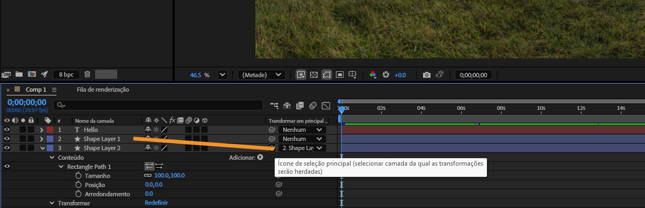The height and width of the screenshot is (208, 645).
Task: Click the exposure value +0.0
Action: coord(400,75)
